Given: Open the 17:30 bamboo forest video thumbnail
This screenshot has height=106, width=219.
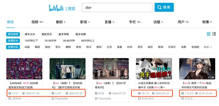Looking at the screenshot, I should tap(68, 69).
